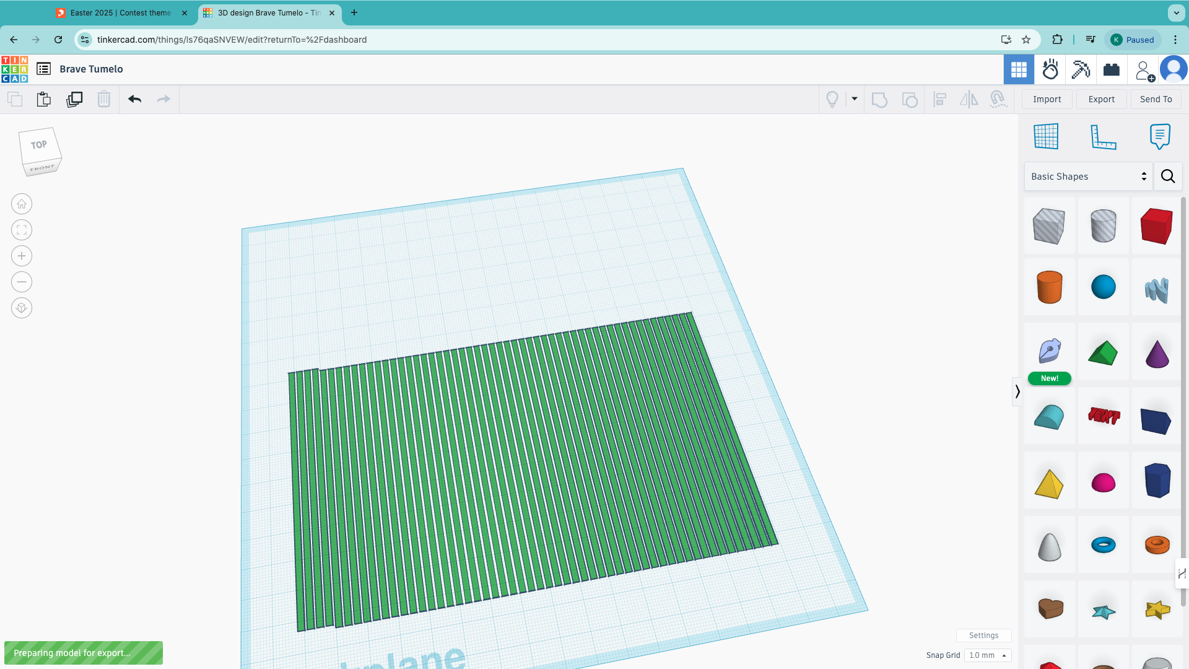This screenshot has height=669, width=1189.
Task: Switch to Blocks pickaxe mode
Action: tap(1081, 69)
